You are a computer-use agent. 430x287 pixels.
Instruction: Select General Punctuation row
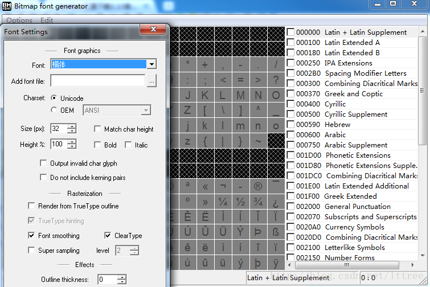[x=352, y=206]
